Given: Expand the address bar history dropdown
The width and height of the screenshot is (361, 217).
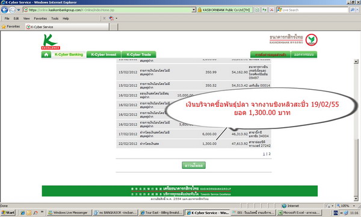Looking at the screenshot, I should [x=194, y=10].
